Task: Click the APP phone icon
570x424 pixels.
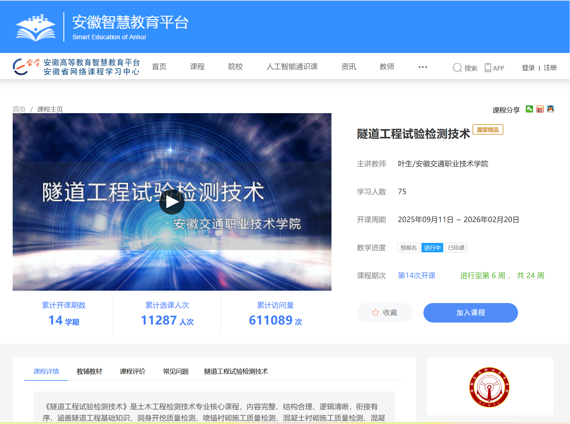Action: 487,67
